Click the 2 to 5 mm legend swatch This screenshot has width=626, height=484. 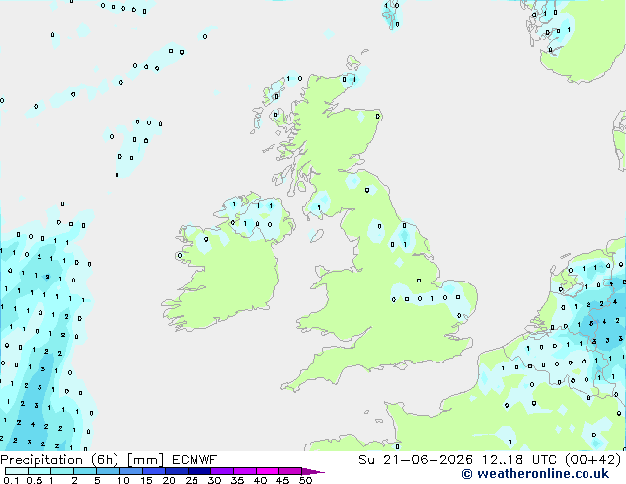click(x=85, y=471)
